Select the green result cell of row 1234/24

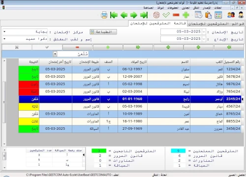coord(29,69)
